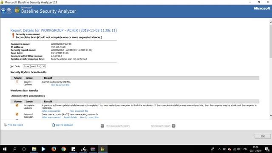Click the Forward navigation button
272x153 pixels.
[x=9, y=11]
